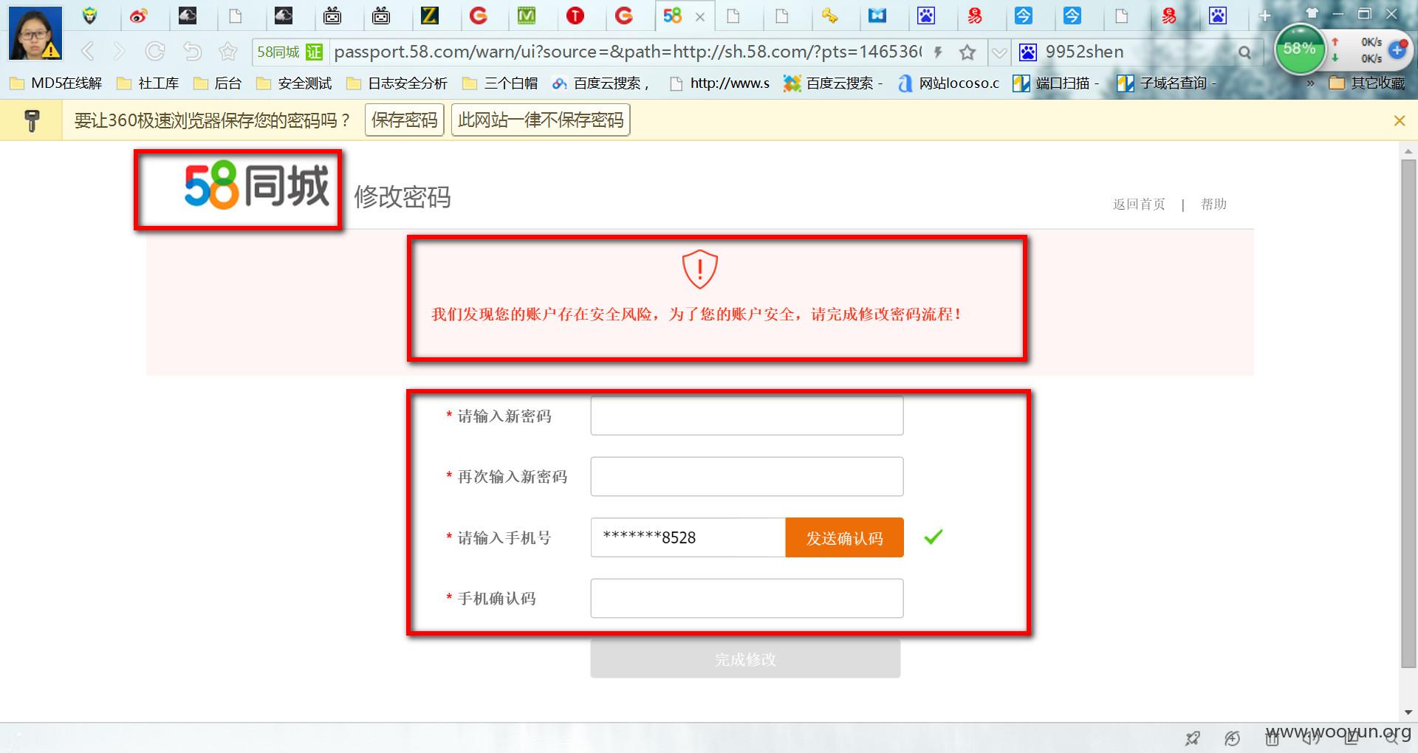Open 日志安全分析 bookmark folder

pyautogui.click(x=397, y=83)
